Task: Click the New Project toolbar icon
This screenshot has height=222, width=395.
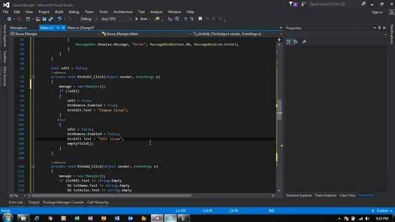Action: tap(28, 19)
